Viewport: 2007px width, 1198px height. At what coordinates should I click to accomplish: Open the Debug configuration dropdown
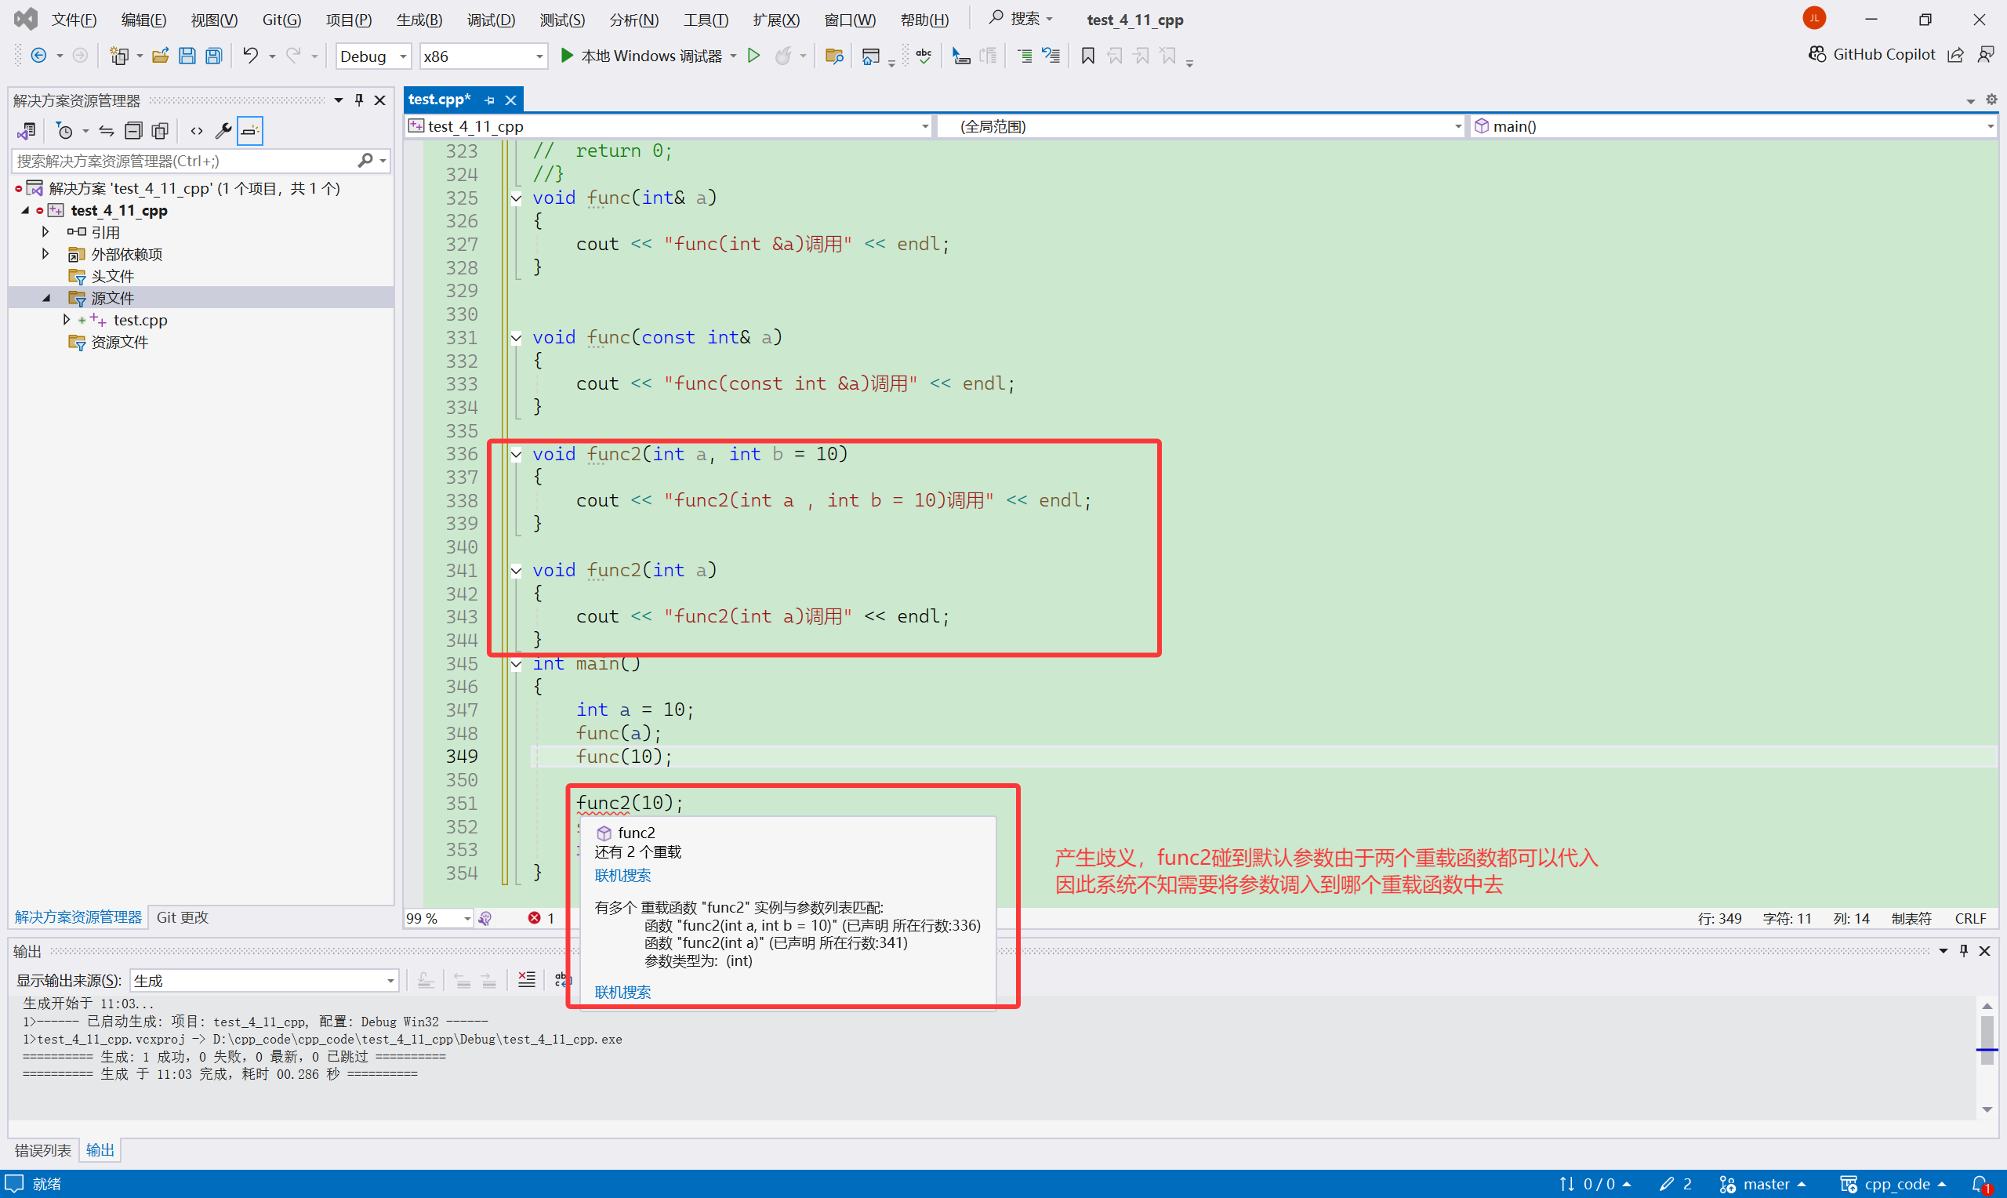[x=402, y=56]
